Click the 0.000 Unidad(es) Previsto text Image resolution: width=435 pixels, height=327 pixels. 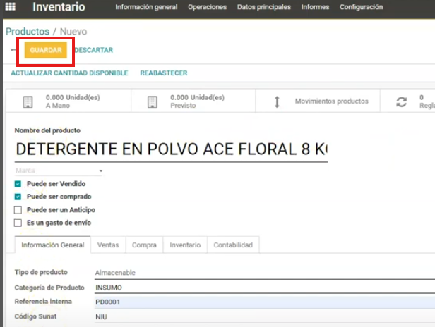[x=197, y=101]
